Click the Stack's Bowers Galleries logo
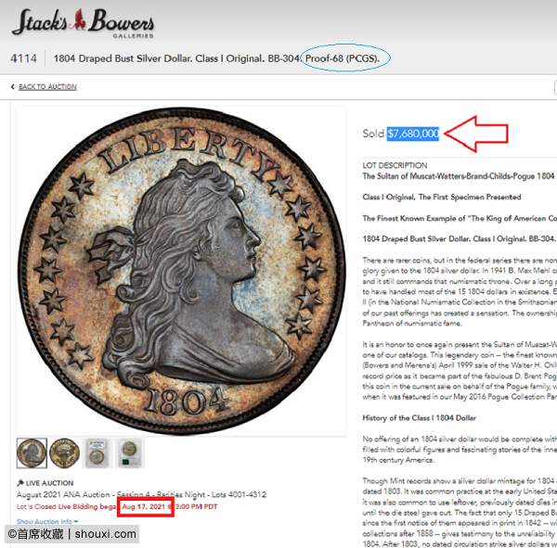 tap(83, 23)
